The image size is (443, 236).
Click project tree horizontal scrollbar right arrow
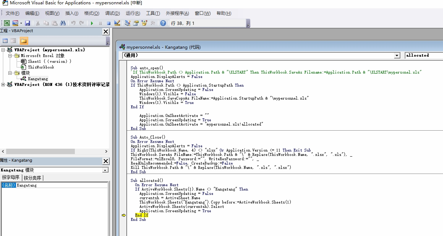click(x=106, y=152)
